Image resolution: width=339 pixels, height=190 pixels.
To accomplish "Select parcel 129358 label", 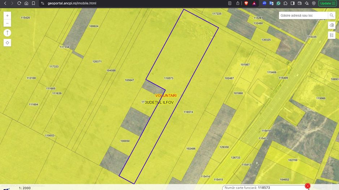I will tap(224, 147).
